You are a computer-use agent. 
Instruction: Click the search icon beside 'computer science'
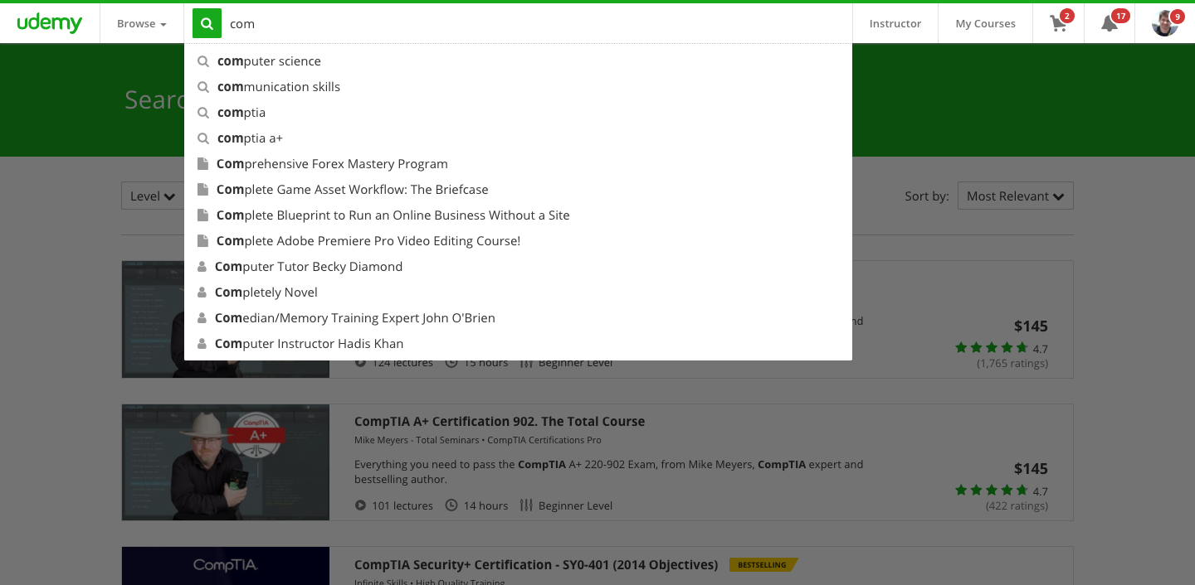pos(203,61)
